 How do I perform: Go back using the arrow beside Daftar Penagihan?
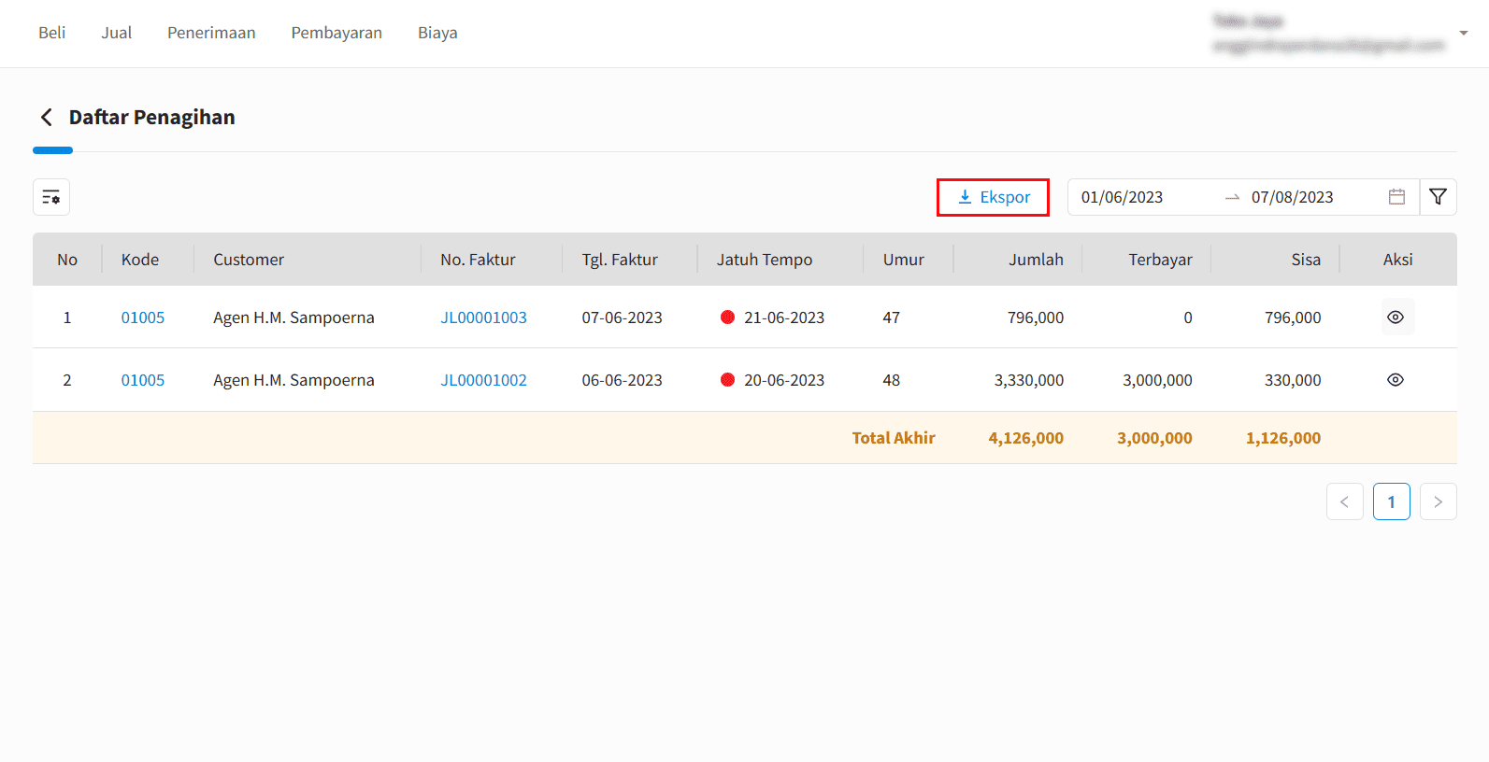[47, 118]
